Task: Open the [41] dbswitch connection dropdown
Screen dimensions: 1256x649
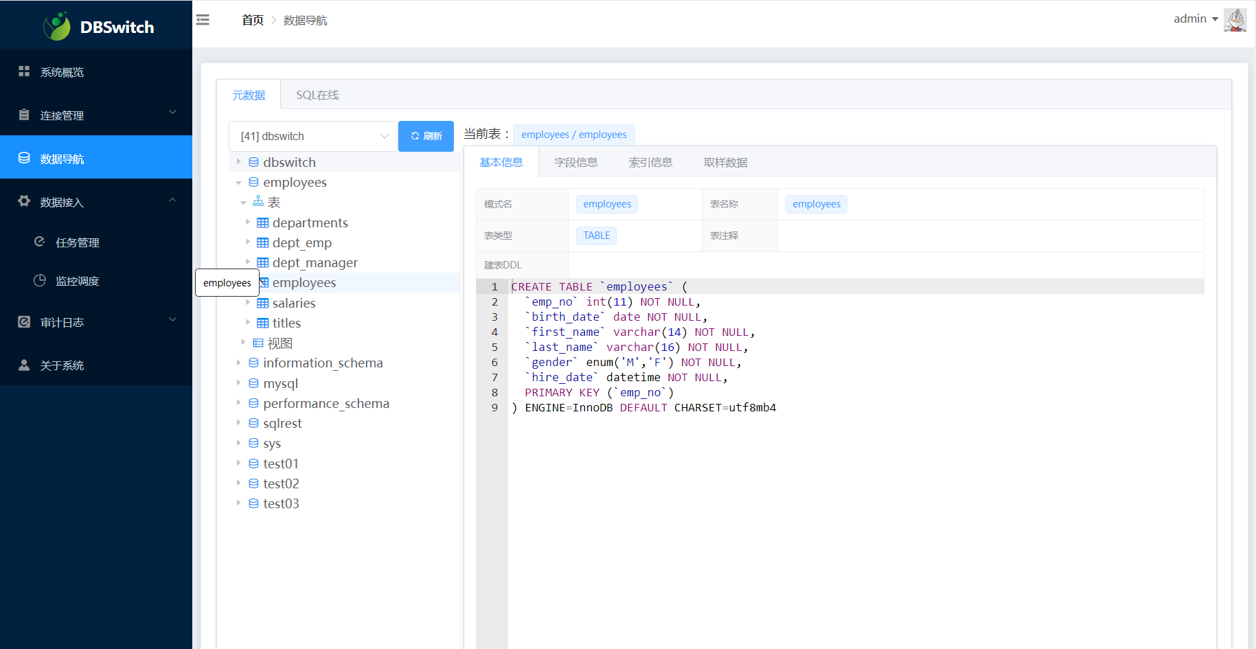Action: click(x=314, y=137)
